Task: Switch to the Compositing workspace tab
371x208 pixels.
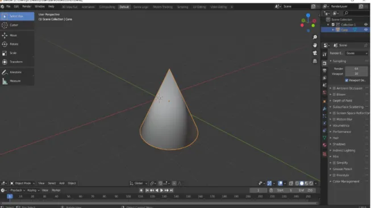Action: (107, 7)
